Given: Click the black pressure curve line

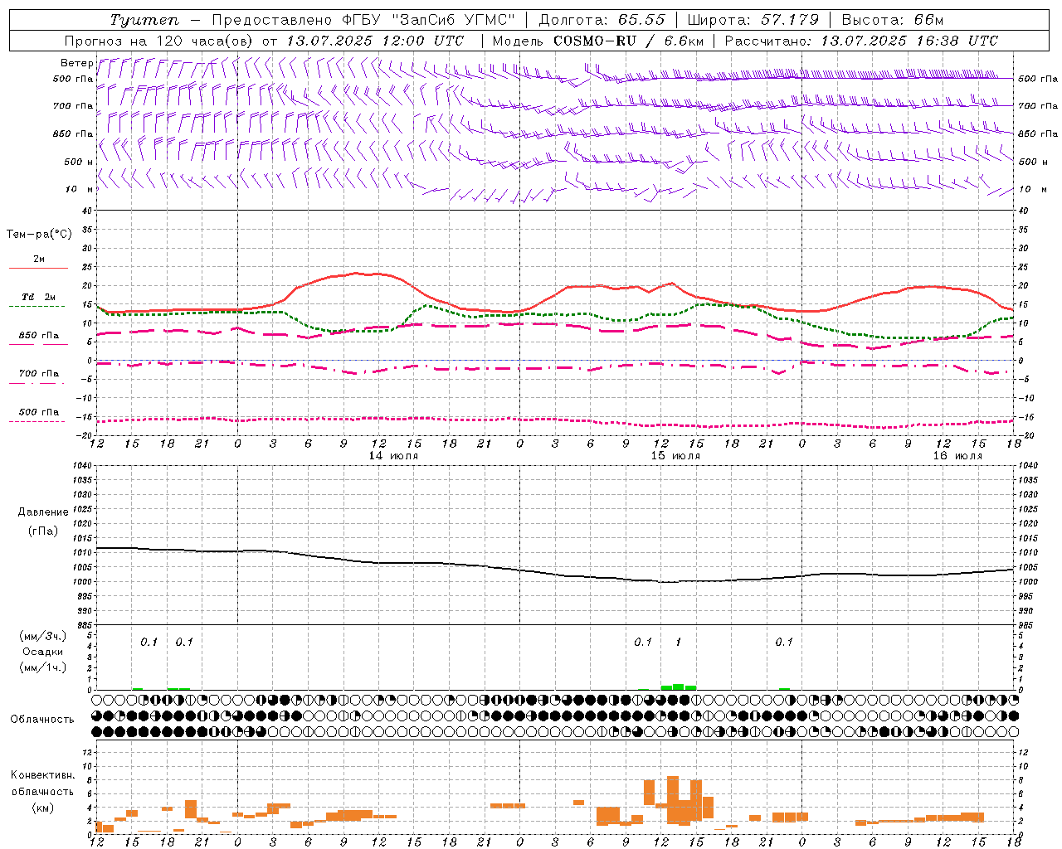Looking at the screenshot, I should coord(556,572).
